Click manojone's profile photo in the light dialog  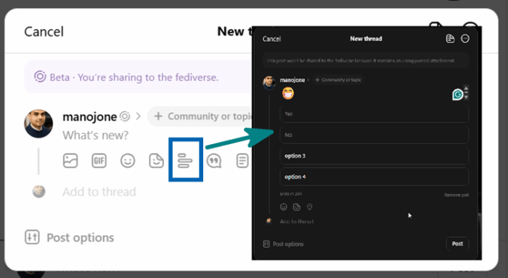click(38, 124)
